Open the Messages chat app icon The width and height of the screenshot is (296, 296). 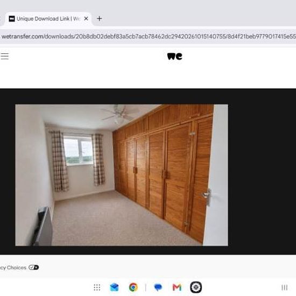click(x=158, y=287)
